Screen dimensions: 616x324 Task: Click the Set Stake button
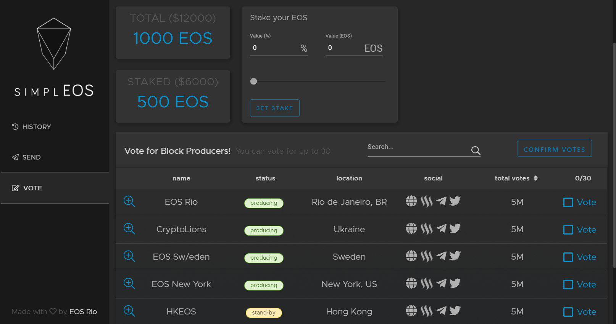(275, 108)
